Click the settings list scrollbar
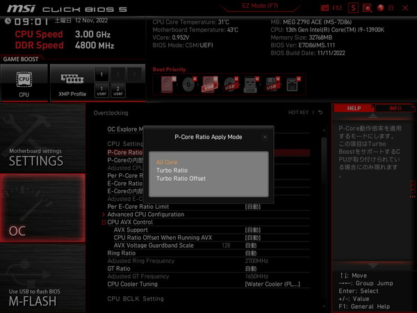417x313 pixels. 324,161
